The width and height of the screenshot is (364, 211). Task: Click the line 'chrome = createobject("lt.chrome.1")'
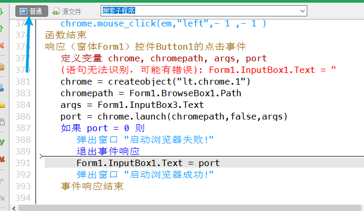(x=155, y=81)
